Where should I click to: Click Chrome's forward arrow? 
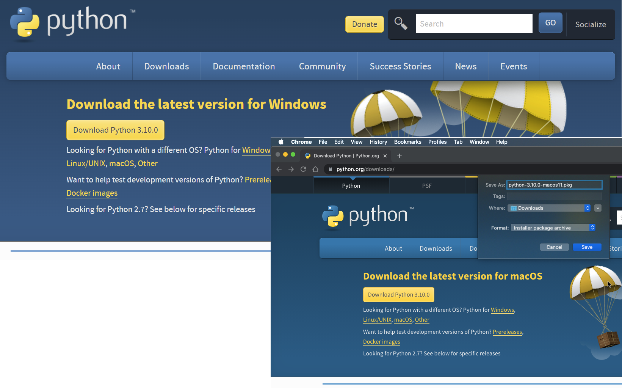click(x=291, y=169)
